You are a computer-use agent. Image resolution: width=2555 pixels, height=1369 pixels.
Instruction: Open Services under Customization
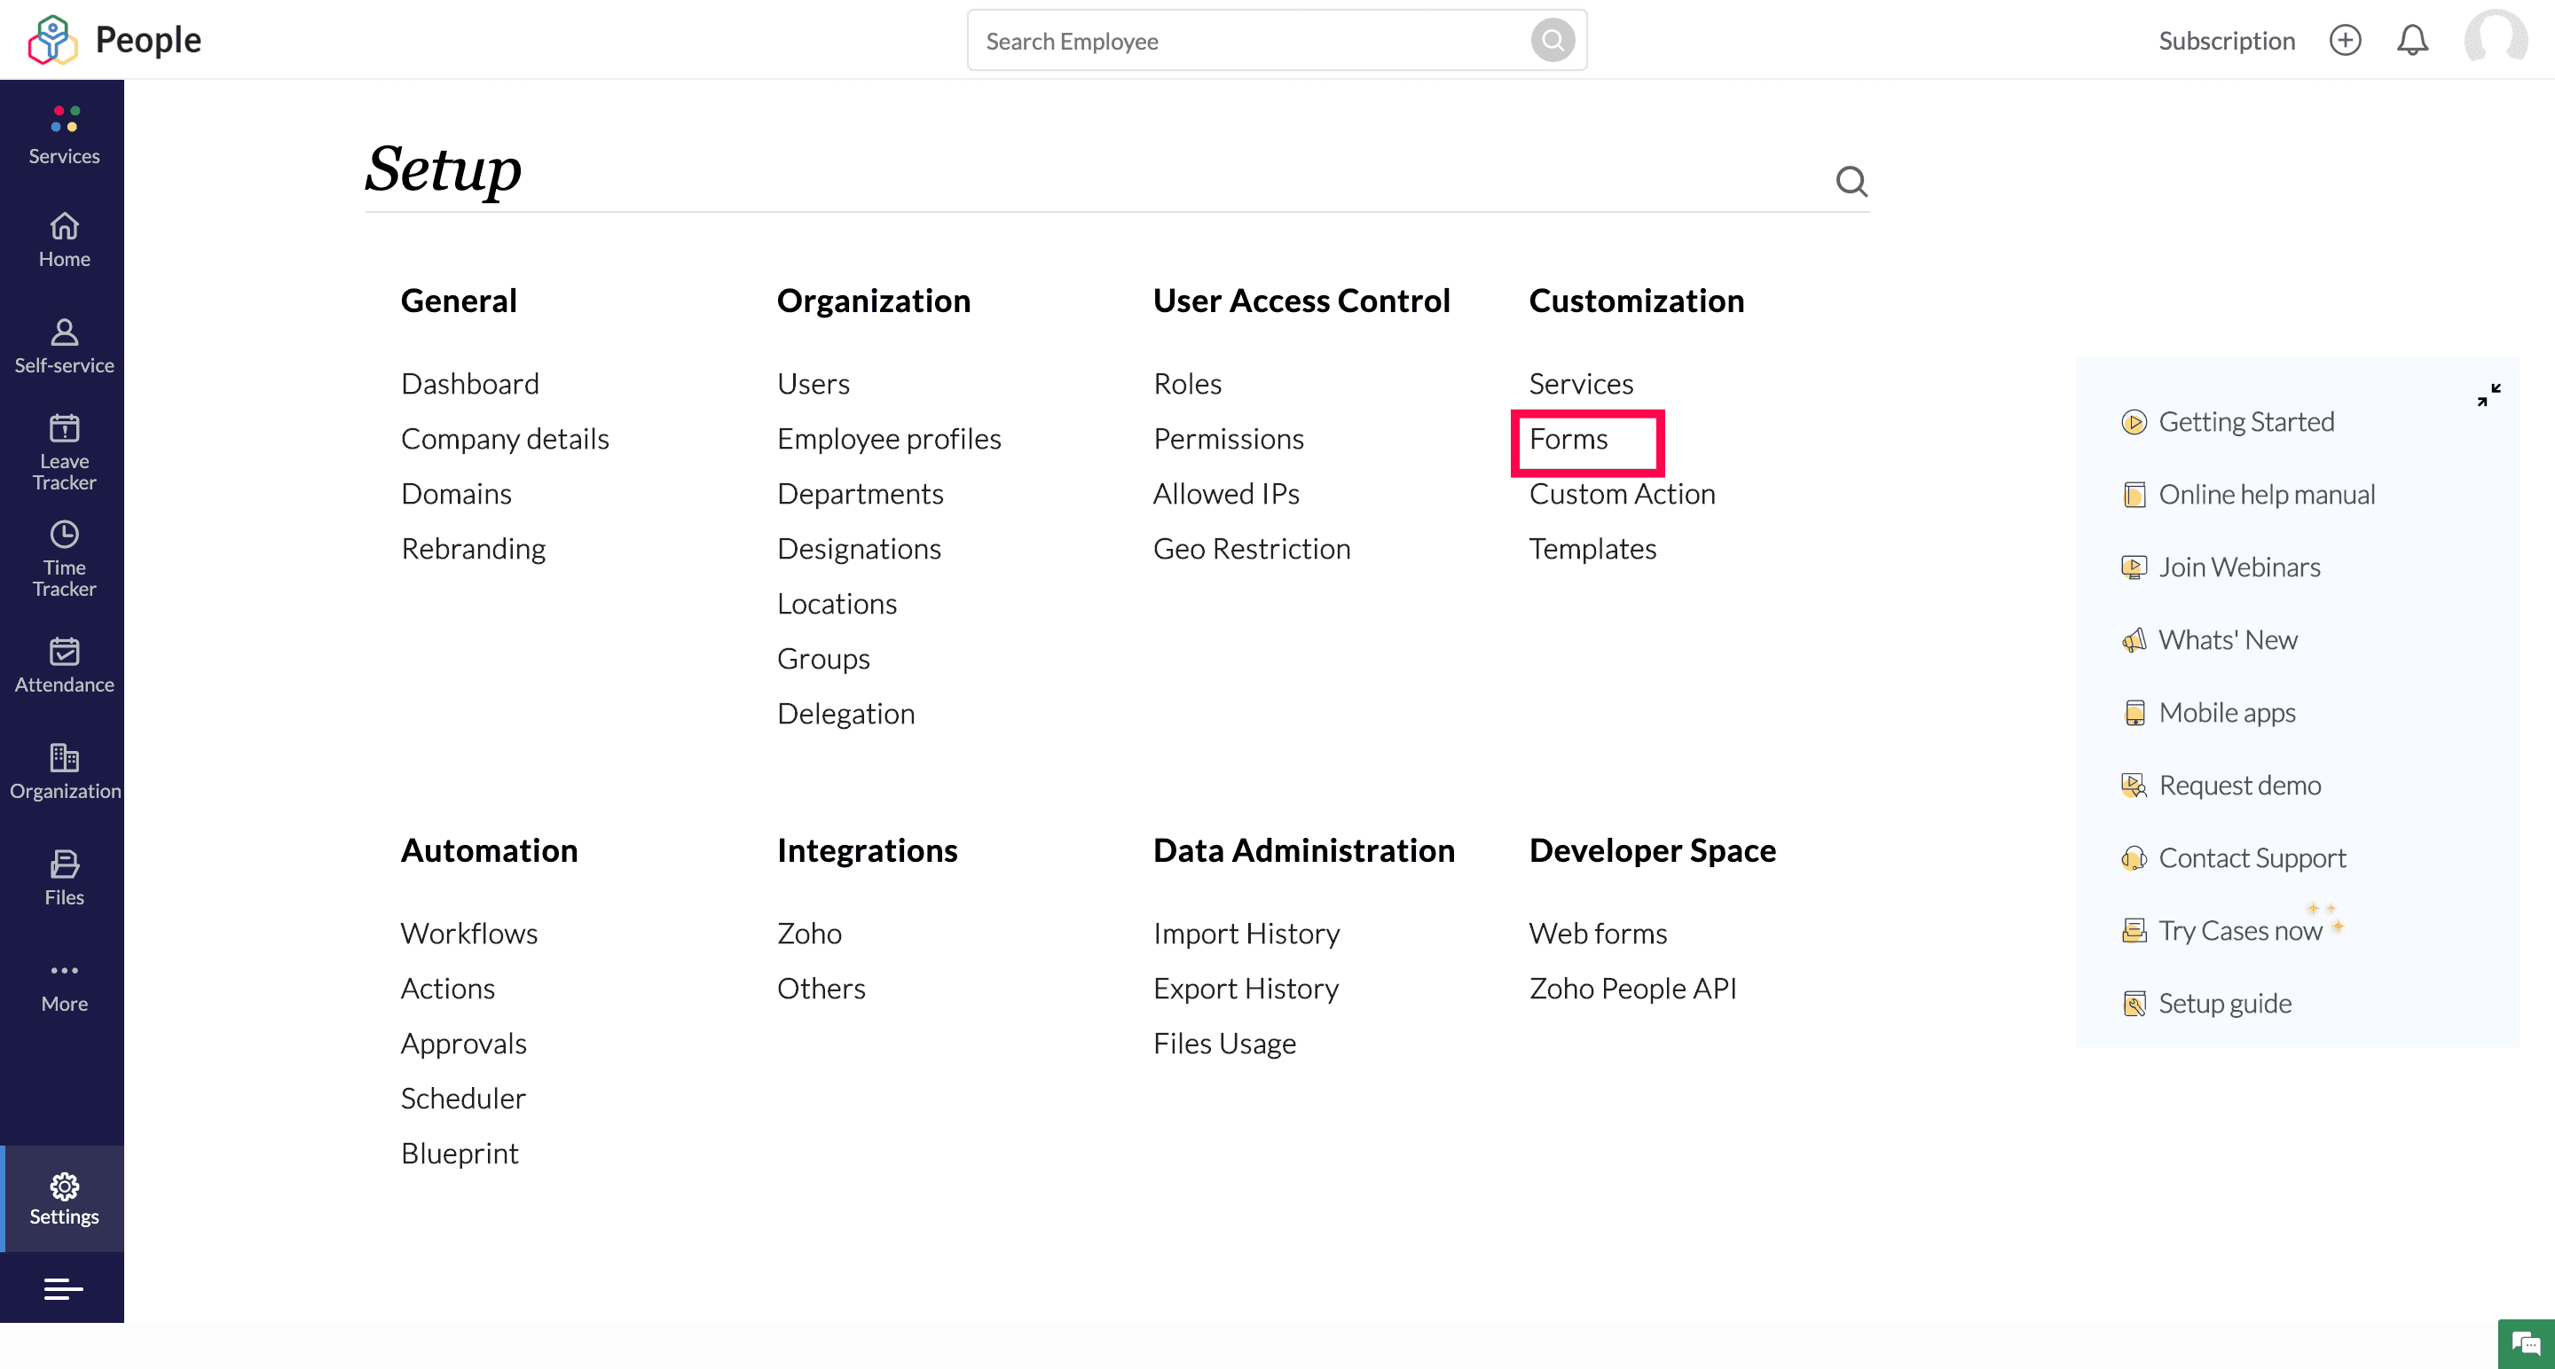click(x=1581, y=384)
